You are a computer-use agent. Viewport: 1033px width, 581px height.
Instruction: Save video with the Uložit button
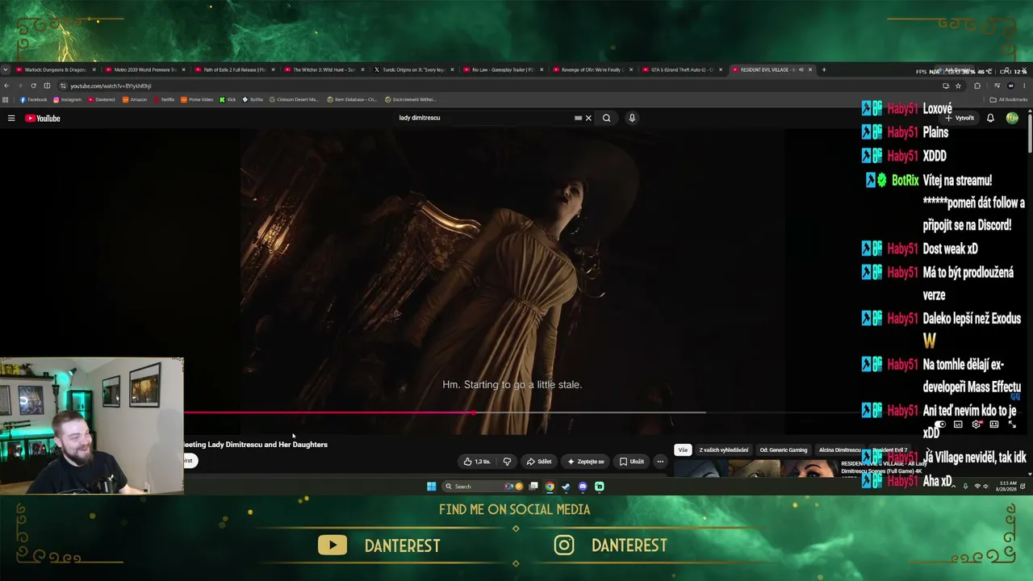click(x=631, y=462)
